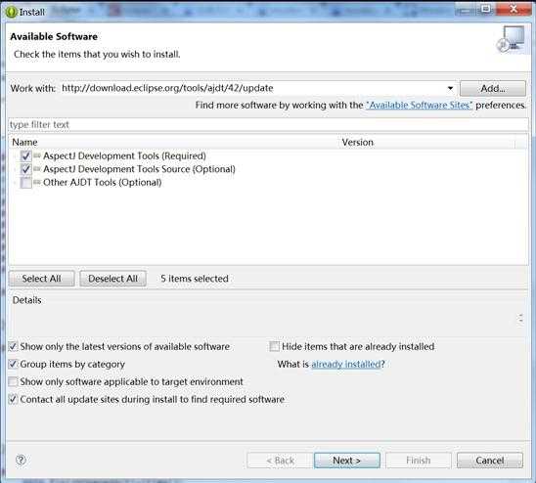The image size is (536, 483).
Task: Open the already installed link
Action: pyautogui.click(x=346, y=365)
